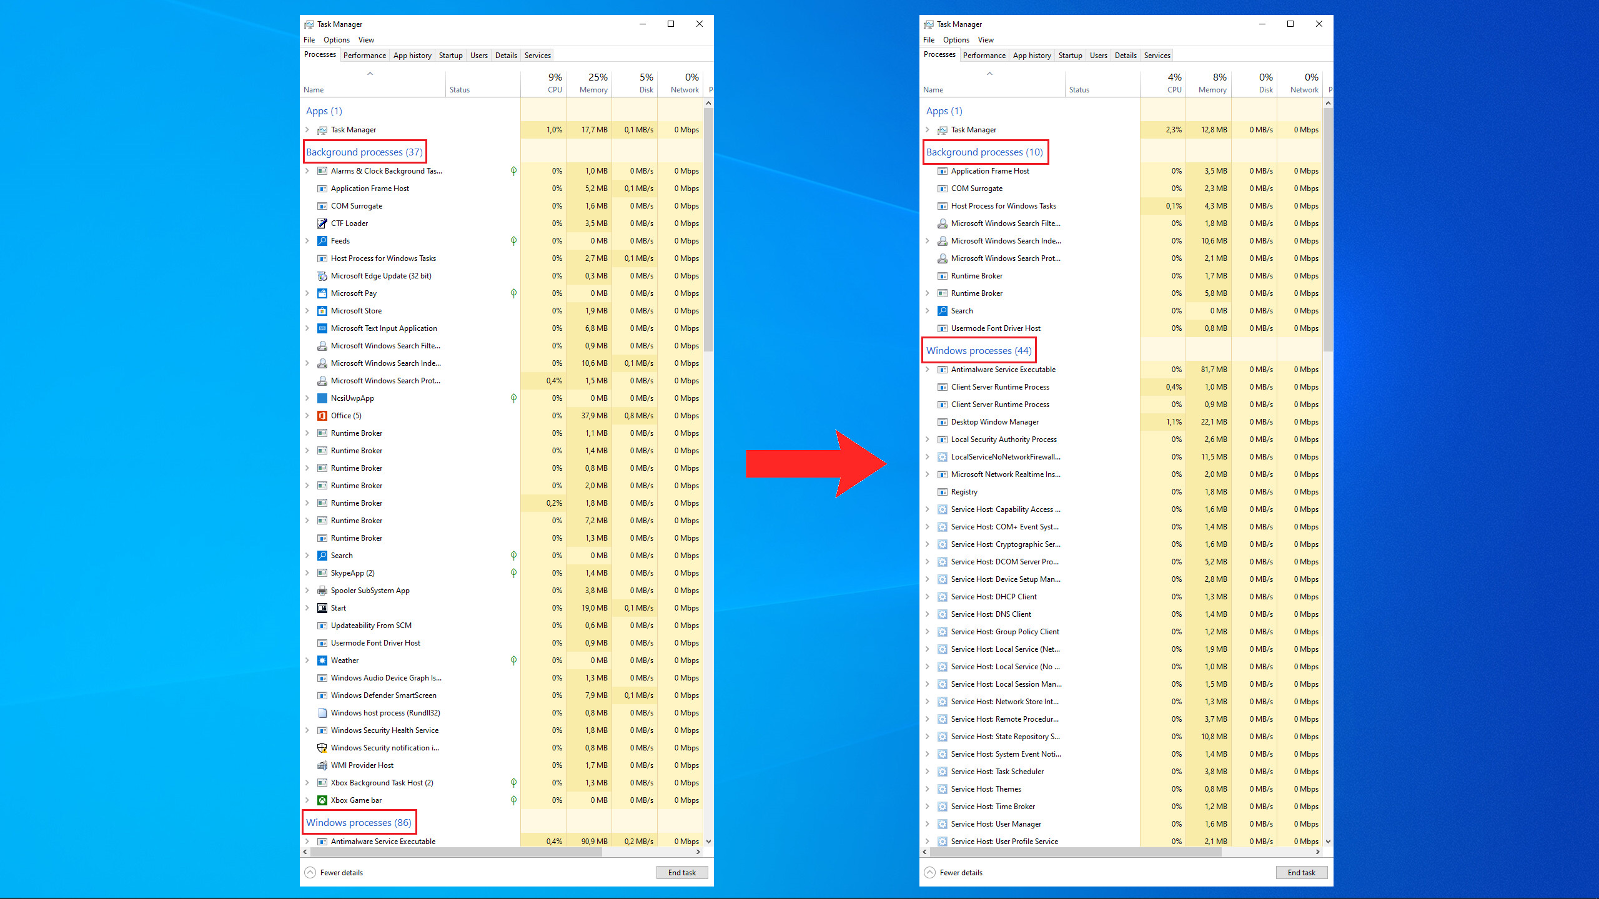The image size is (1599, 899).
Task: Click the Feeds process icon
Action: [322, 241]
